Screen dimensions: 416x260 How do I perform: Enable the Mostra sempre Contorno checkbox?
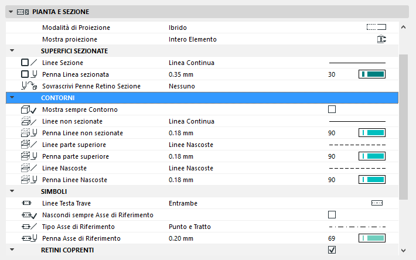[332, 110]
